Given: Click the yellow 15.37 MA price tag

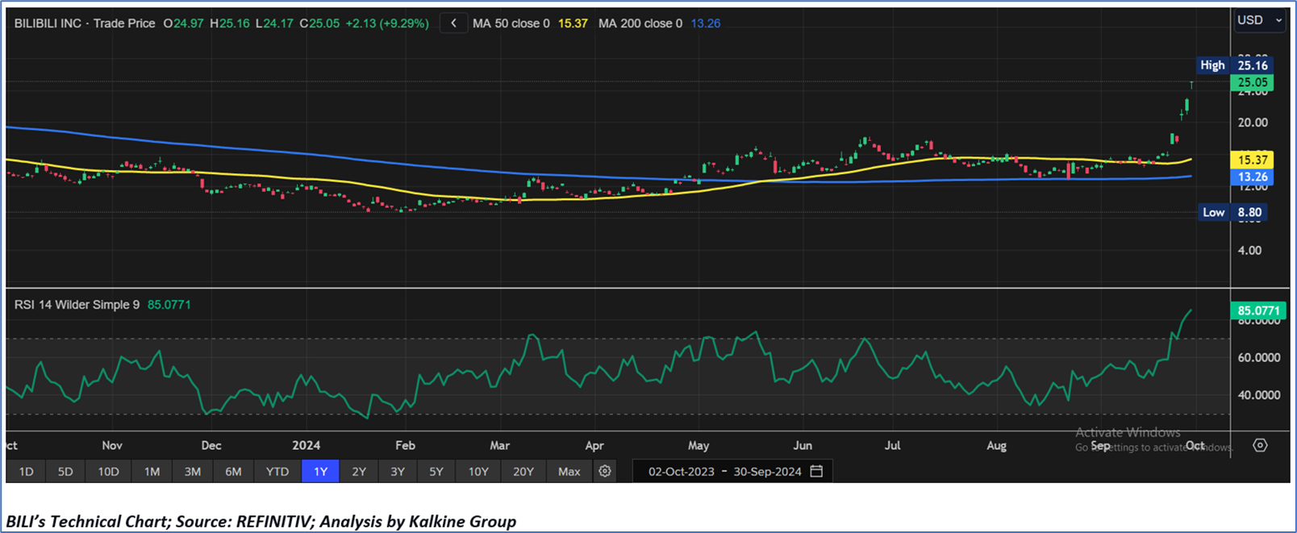Looking at the screenshot, I should [x=1253, y=160].
